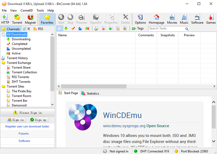Open task Properties from toolbar
Image resolution: width=217 pixels, height=154 pixels.
tap(111, 19)
